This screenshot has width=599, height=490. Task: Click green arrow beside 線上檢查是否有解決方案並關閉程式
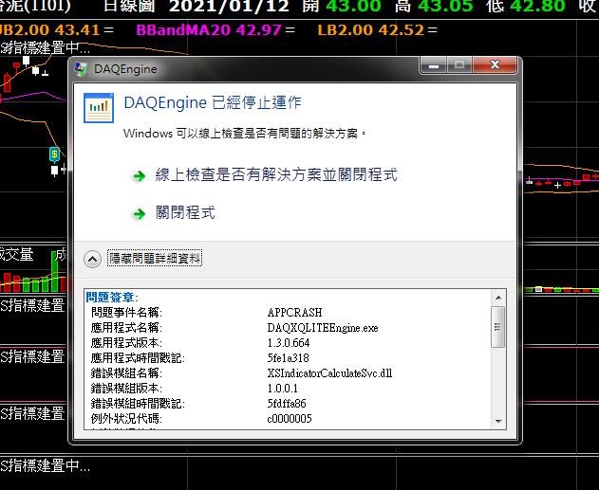click(139, 175)
